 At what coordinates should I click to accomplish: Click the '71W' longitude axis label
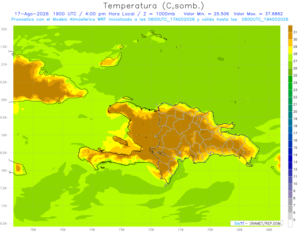point(180,230)
